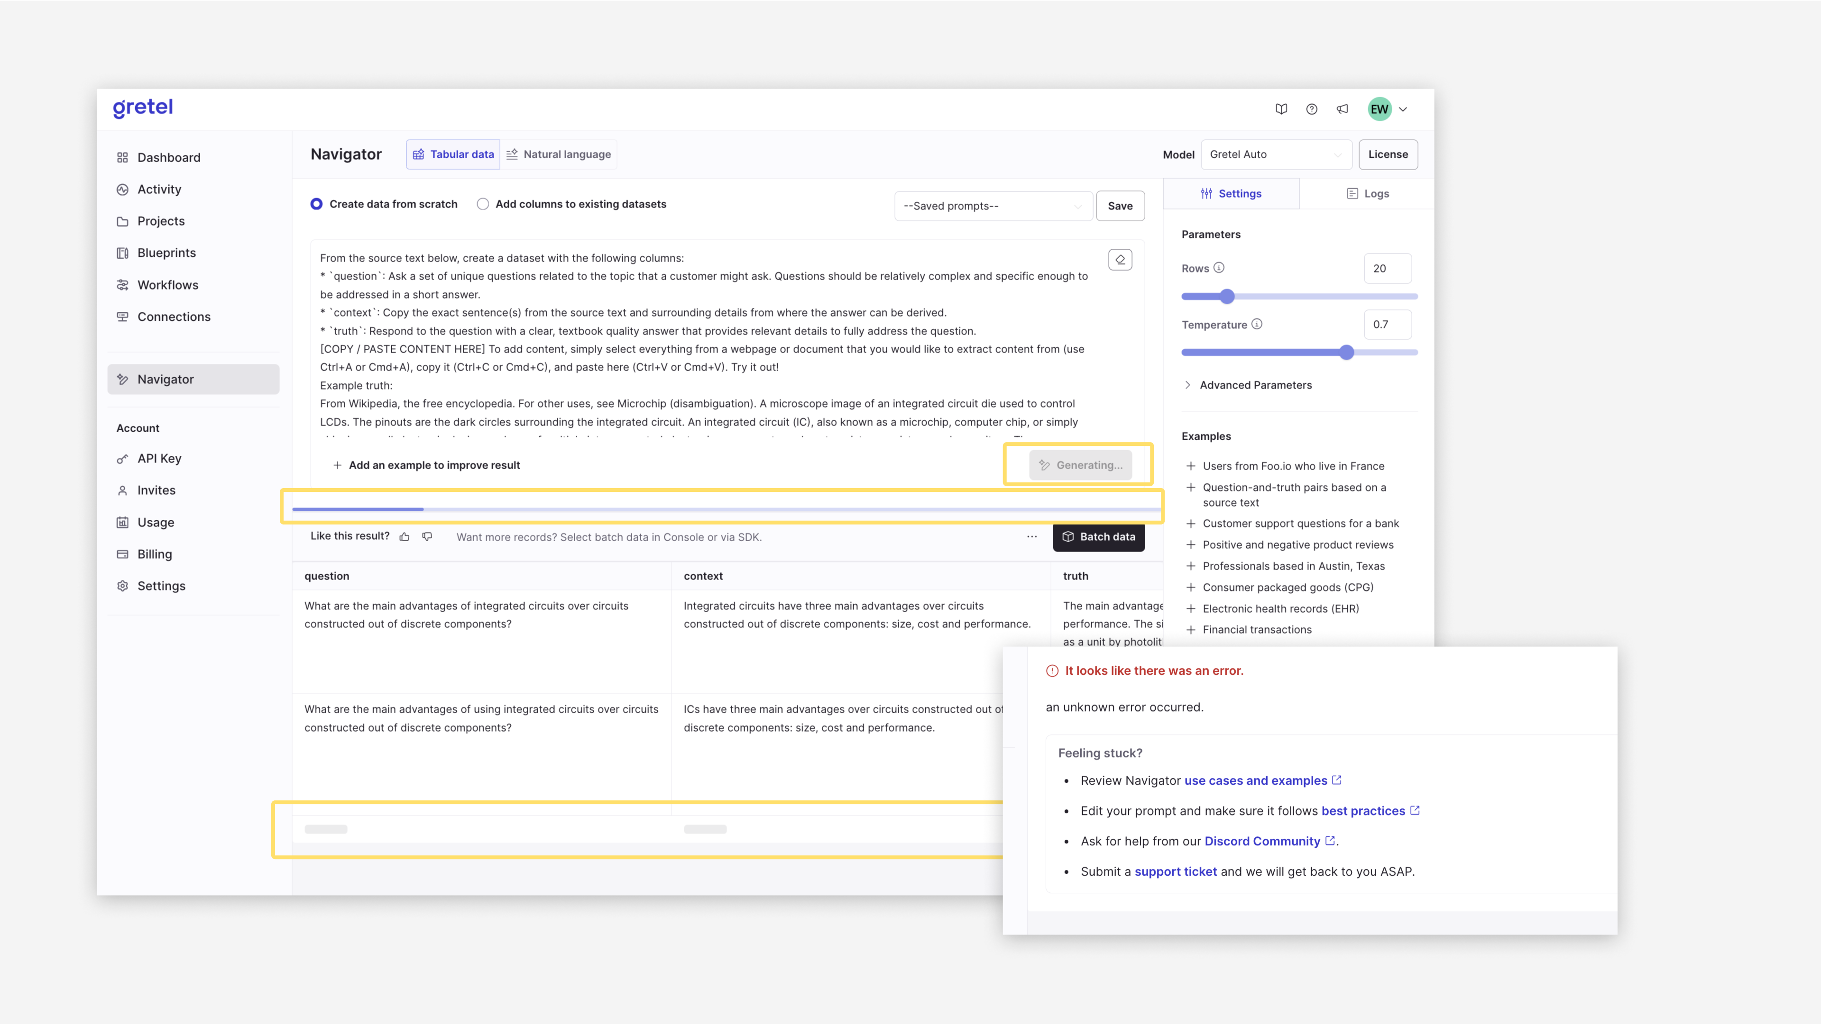Open the Saved prompts dropdown
1821x1024 pixels.
click(993, 206)
